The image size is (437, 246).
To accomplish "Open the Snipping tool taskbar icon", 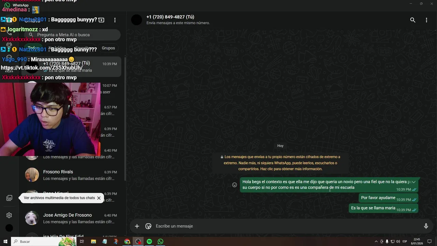I will tap(116, 242).
